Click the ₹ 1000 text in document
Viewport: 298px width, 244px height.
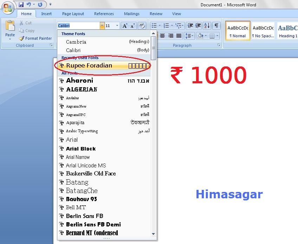click(x=208, y=75)
